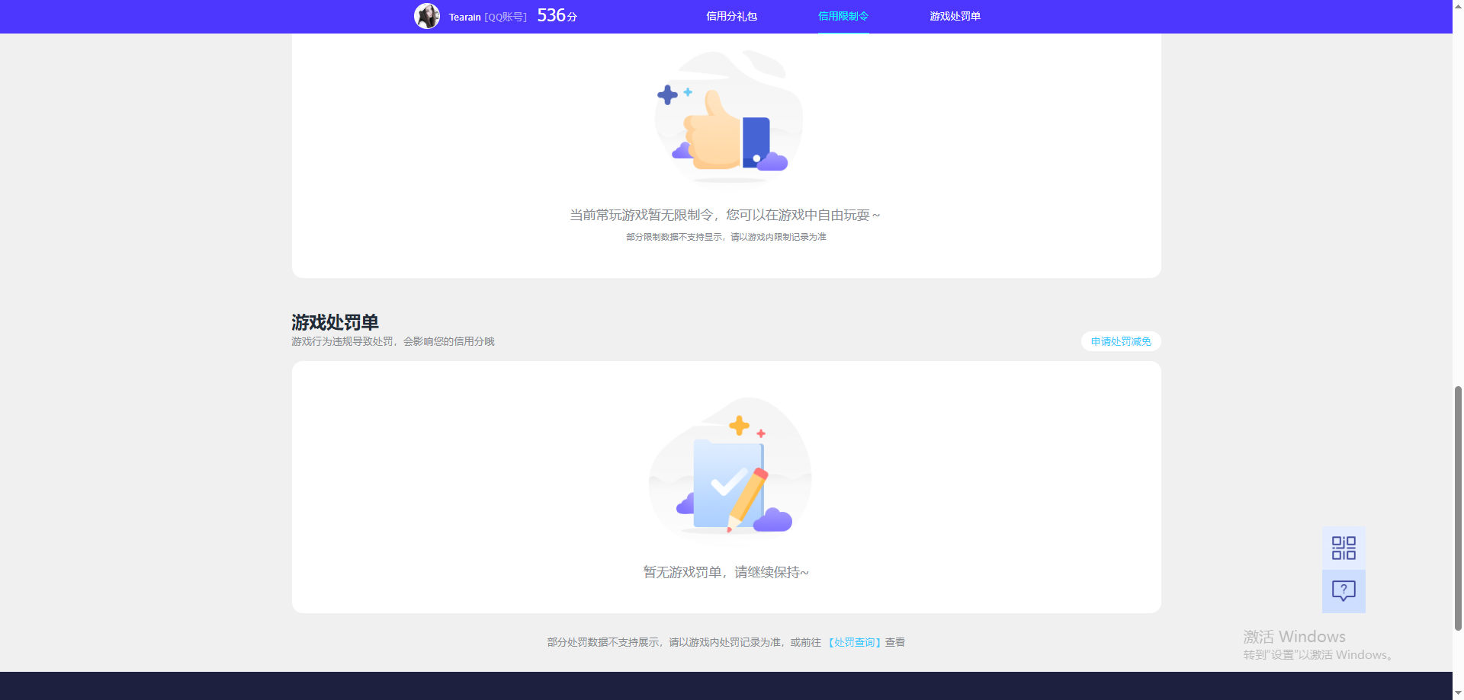The height and width of the screenshot is (700, 1464).
Task: Click text 部分限制数据不支持显示
Action: (674, 237)
